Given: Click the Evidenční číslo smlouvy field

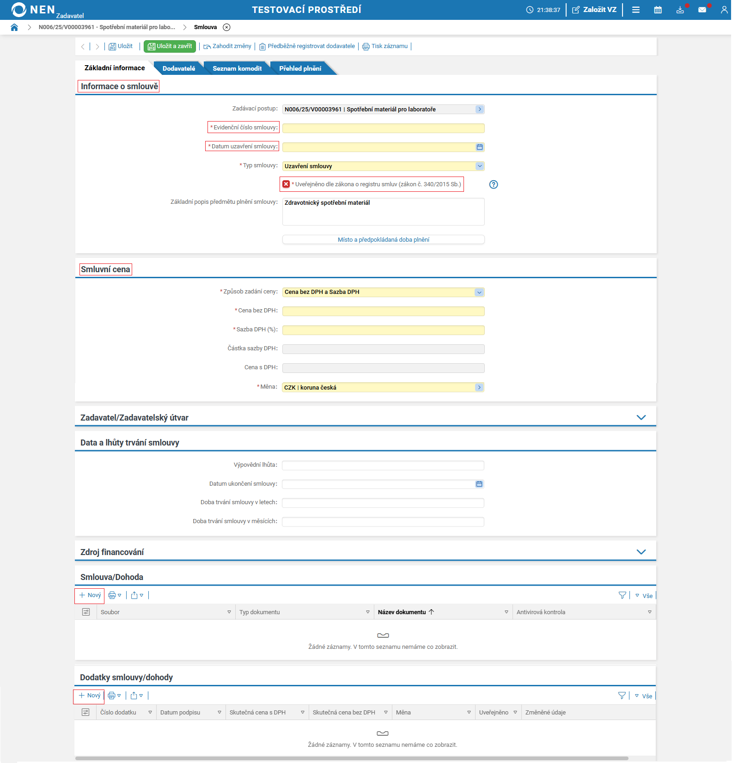Looking at the screenshot, I should point(383,128).
